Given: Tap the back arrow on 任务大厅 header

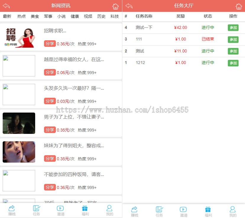Looking at the screenshot, I should click(x=129, y=6).
